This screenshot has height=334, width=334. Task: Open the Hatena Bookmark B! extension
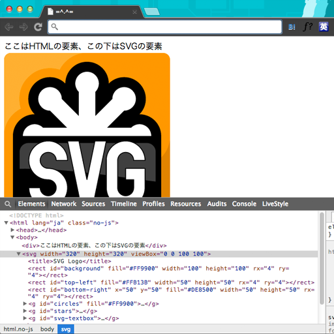coord(292,27)
